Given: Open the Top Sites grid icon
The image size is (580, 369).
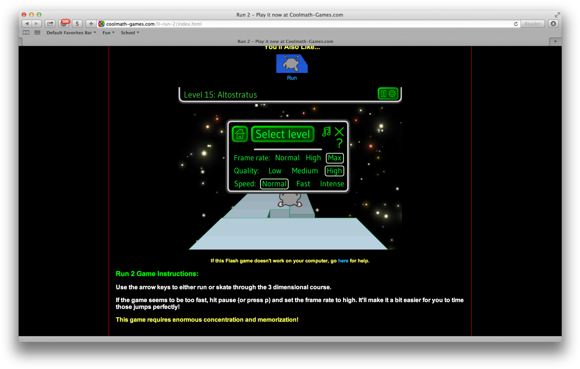Looking at the screenshot, I should tap(37, 33).
